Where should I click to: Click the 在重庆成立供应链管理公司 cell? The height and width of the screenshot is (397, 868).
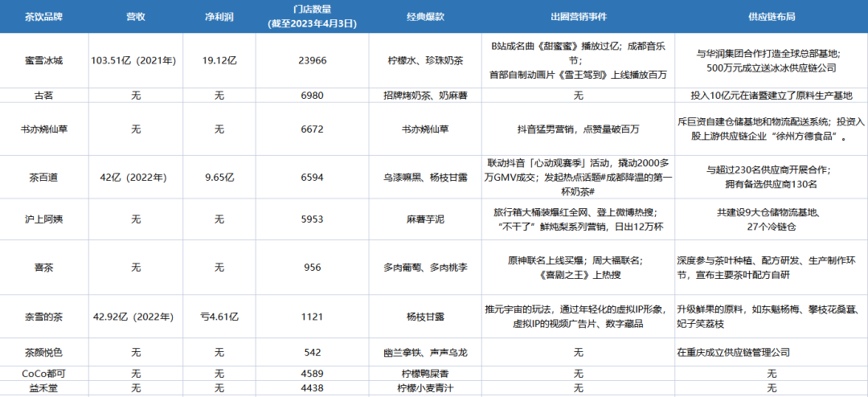pyautogui.click(x=772, y=352)
